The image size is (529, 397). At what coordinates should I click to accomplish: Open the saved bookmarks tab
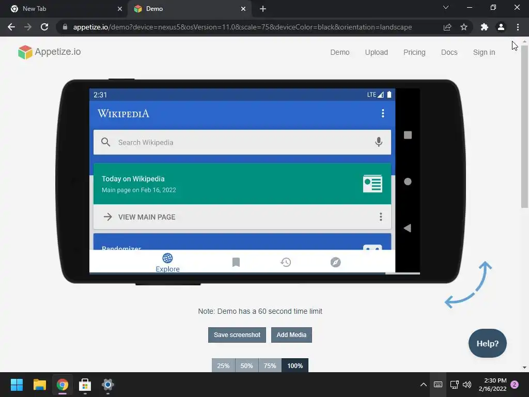click(236, 262)
